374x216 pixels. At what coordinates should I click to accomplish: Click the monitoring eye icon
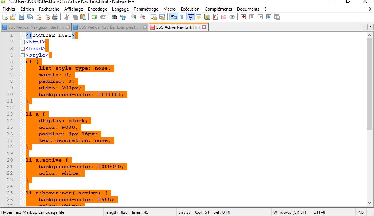pyautogui.click(x=232, y=17)
